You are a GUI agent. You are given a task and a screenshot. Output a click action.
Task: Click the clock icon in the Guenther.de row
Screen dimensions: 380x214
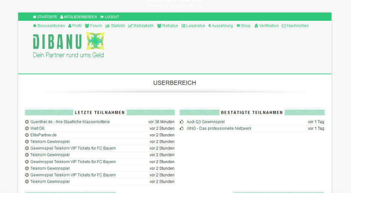tap(27, 122)
